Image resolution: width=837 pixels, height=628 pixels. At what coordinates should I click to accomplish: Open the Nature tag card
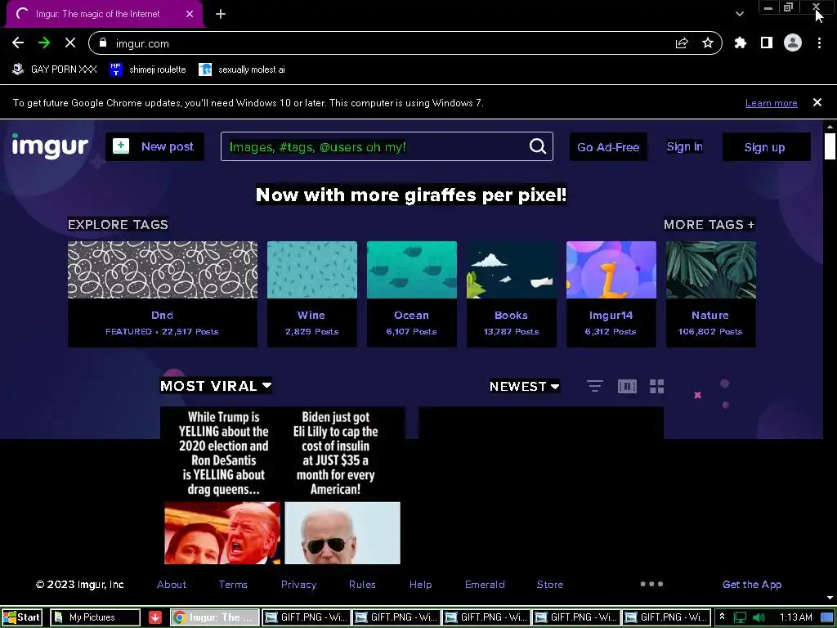pyautogui.click(x=710, y=294)
